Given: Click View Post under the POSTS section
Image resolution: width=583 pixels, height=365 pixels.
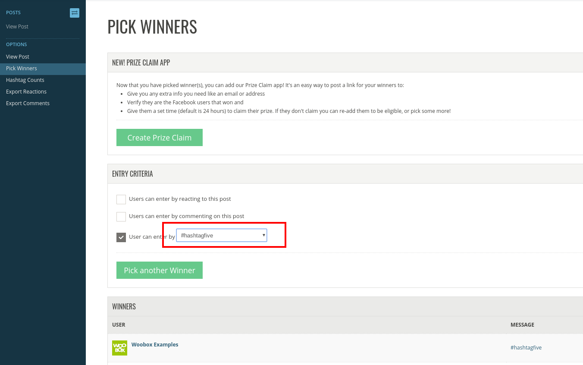Looking at the screenshot, I should pos(17,26).
